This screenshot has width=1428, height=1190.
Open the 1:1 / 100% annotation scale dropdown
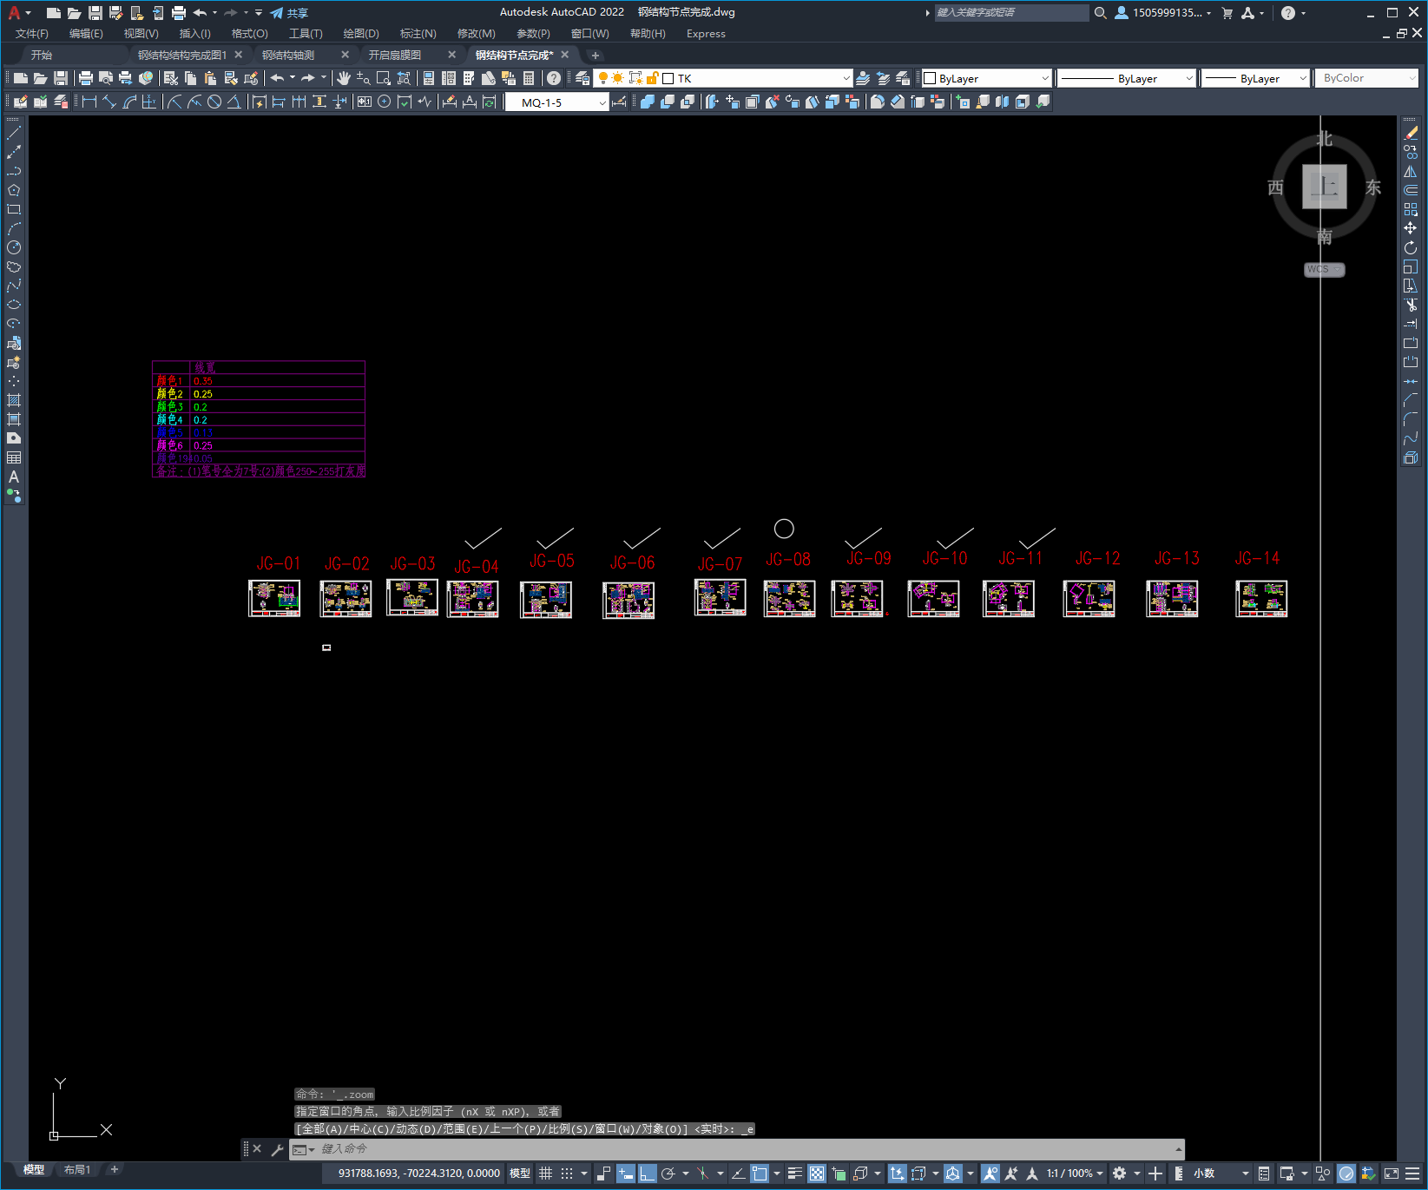pyautogui.click(x=1075, y=1174)
